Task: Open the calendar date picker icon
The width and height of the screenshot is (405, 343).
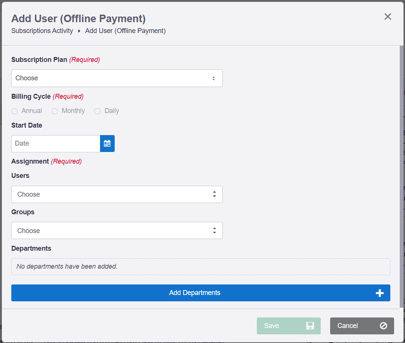Action: [107, 143]
